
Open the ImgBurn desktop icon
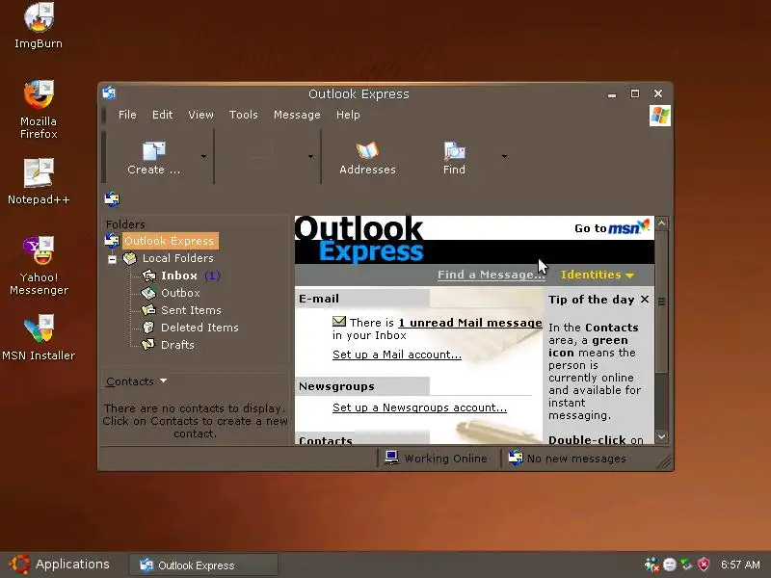[39, 17]
